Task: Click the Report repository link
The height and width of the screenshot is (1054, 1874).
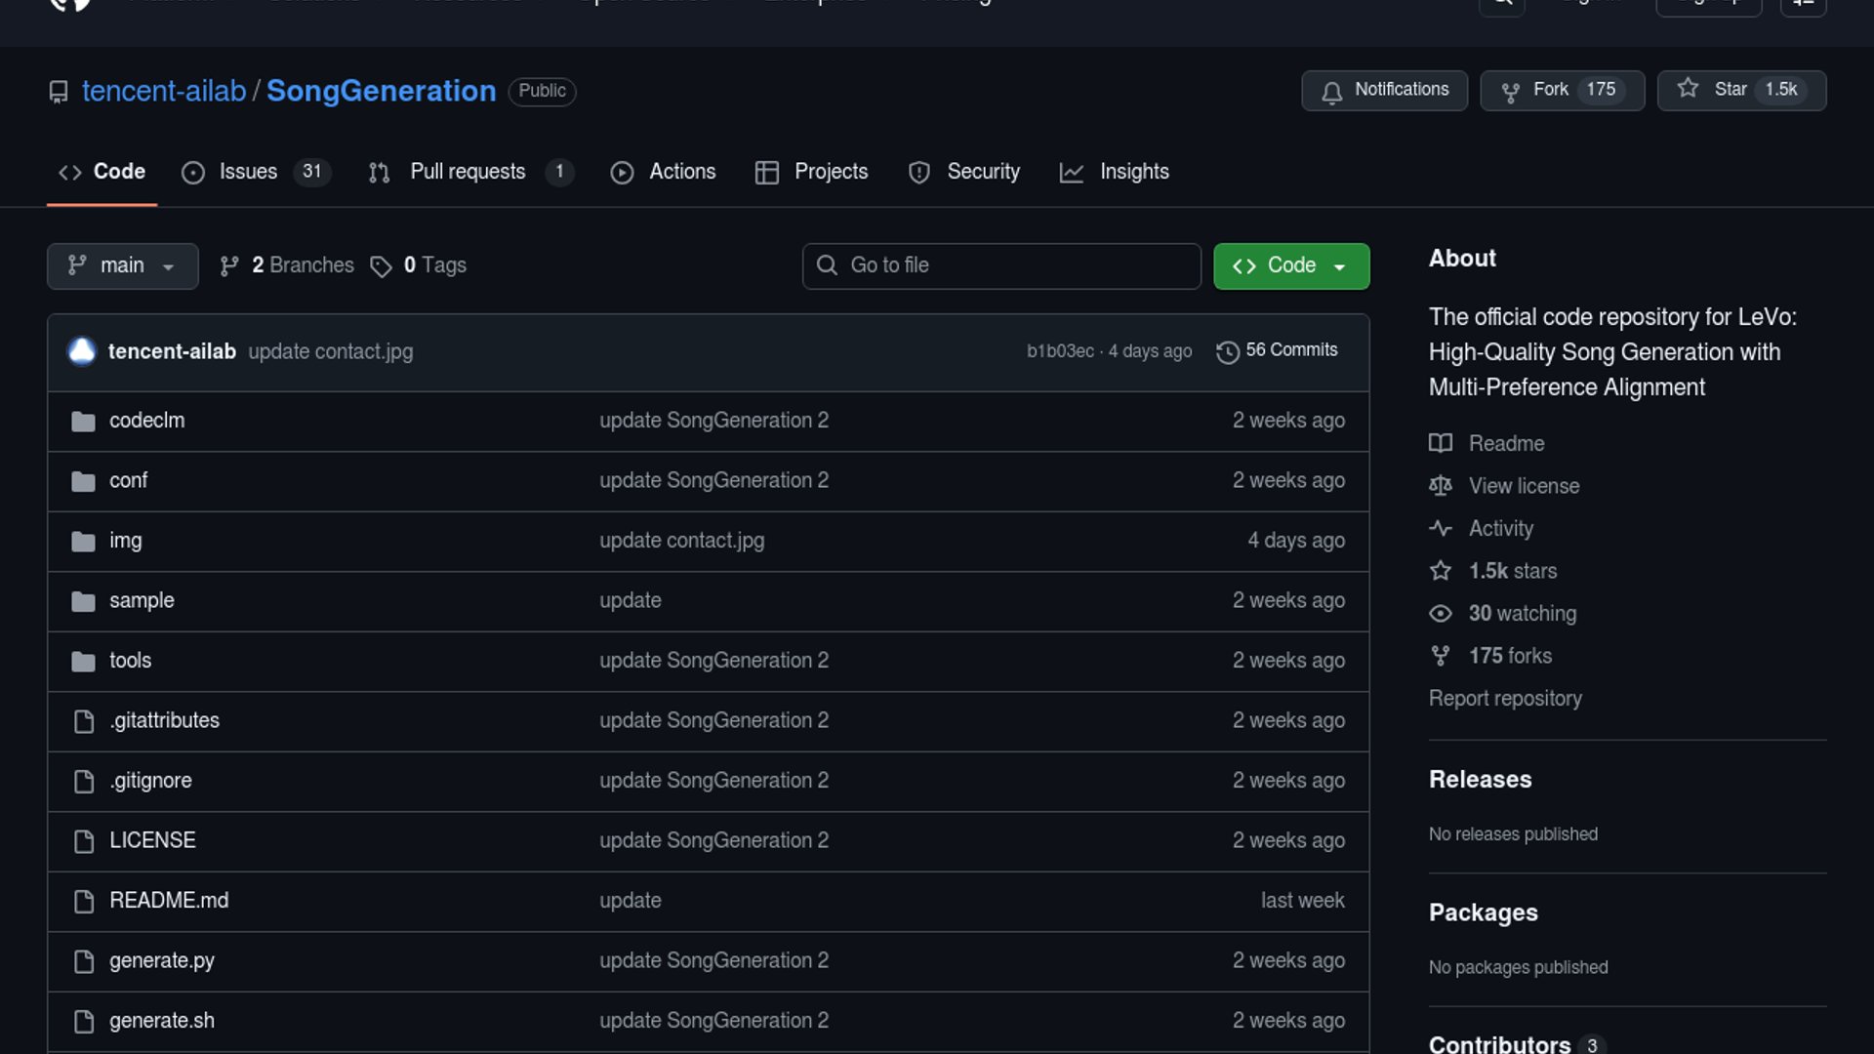Action: pyautogui.click(x=1504, y=699)
